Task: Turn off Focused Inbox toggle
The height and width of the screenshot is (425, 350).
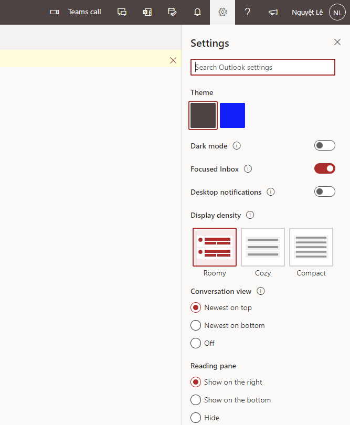Action: [x=324, y=168]
